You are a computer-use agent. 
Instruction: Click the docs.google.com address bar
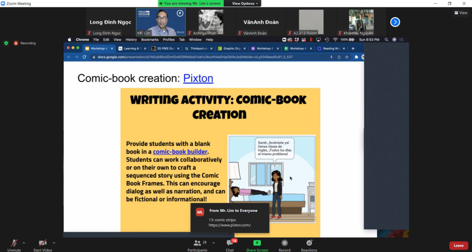(x=210, y=57)
